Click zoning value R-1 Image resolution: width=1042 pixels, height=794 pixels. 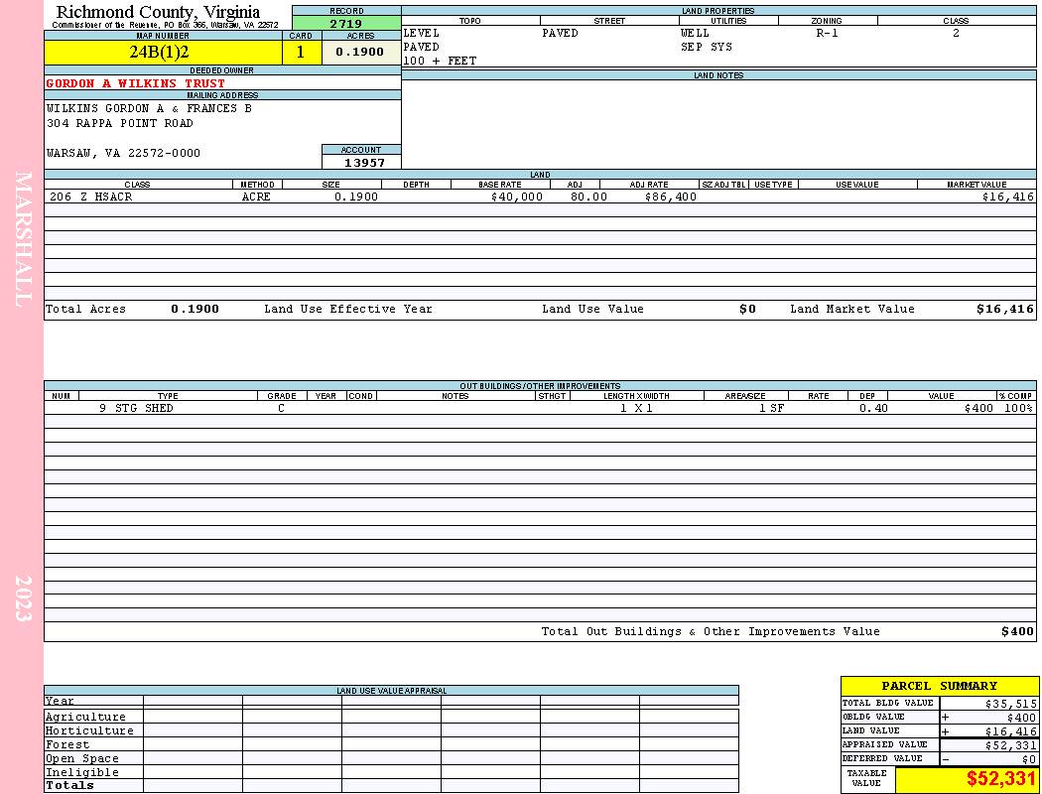click(827, 33)
